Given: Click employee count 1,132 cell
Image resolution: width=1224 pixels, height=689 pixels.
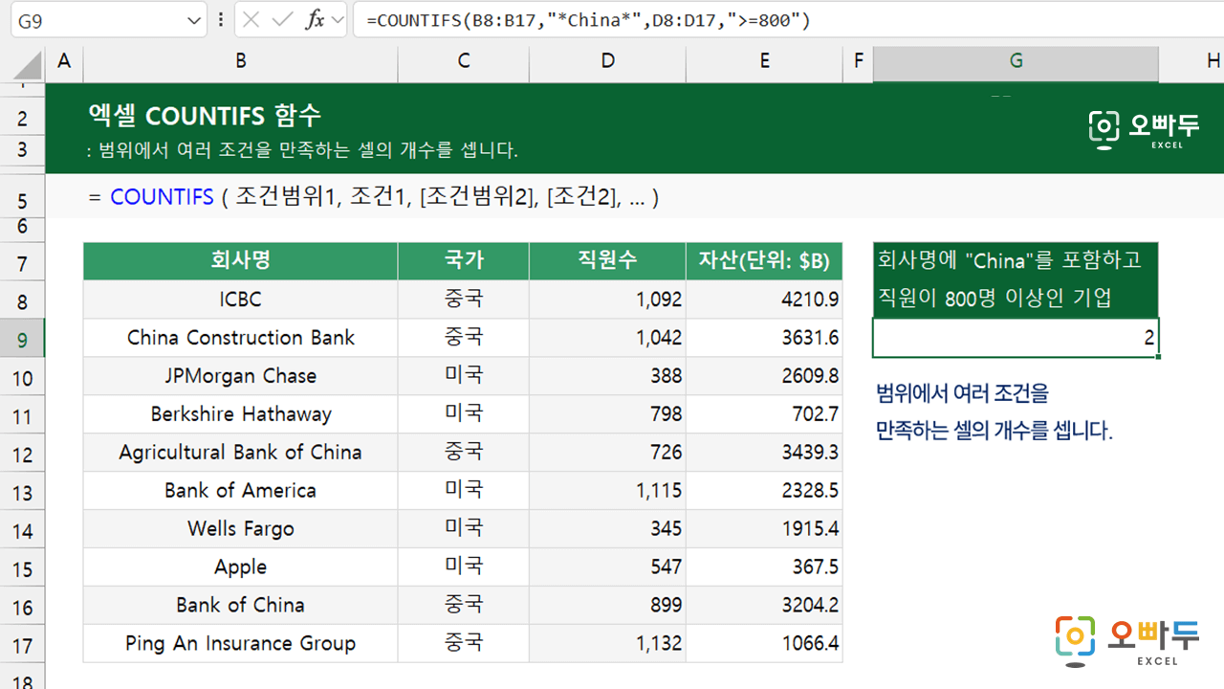Looking at the screenshot, I should point(608,644).
